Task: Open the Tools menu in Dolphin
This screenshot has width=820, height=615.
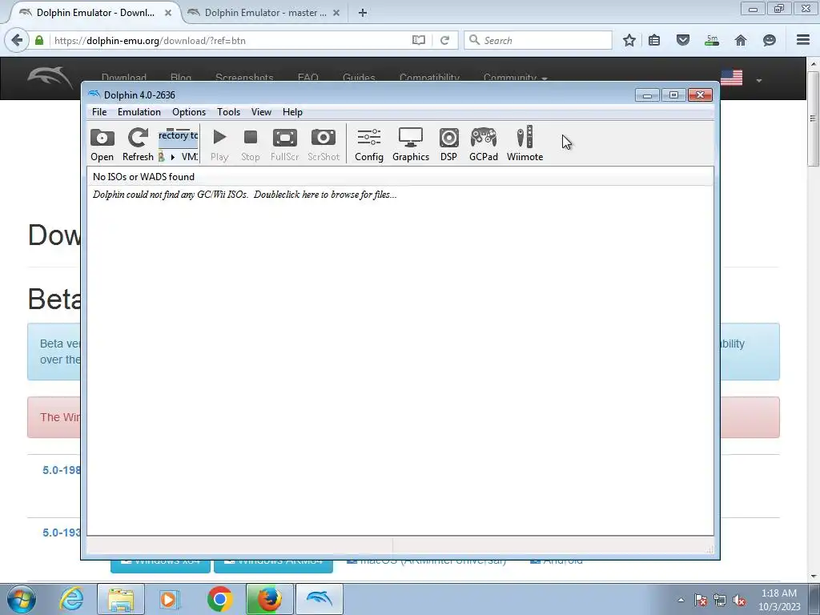Action: tap(228, 112)
